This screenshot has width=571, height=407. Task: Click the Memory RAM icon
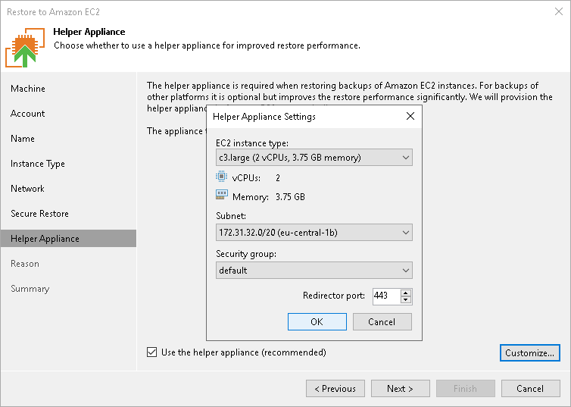point(222,195)
